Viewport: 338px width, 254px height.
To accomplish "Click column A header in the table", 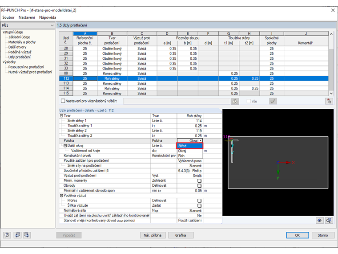I will click(85, 33).
